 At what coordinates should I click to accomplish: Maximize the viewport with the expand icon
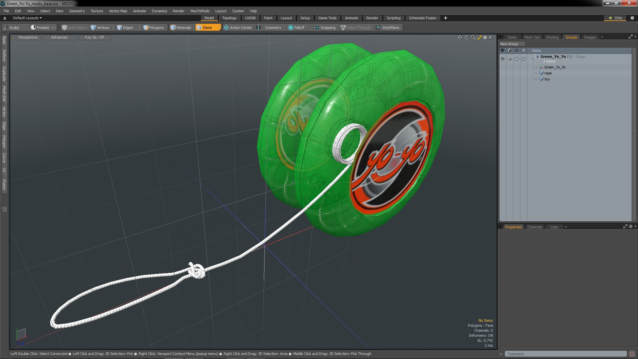tap(479, 38)
